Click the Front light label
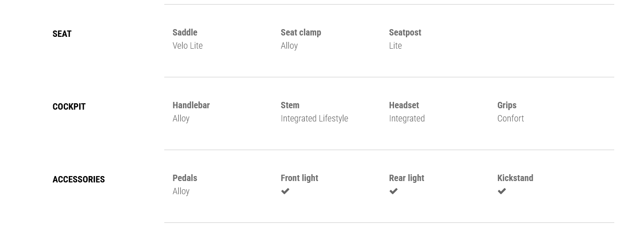This screenshot has height=247, width=622. coord(299,178)
